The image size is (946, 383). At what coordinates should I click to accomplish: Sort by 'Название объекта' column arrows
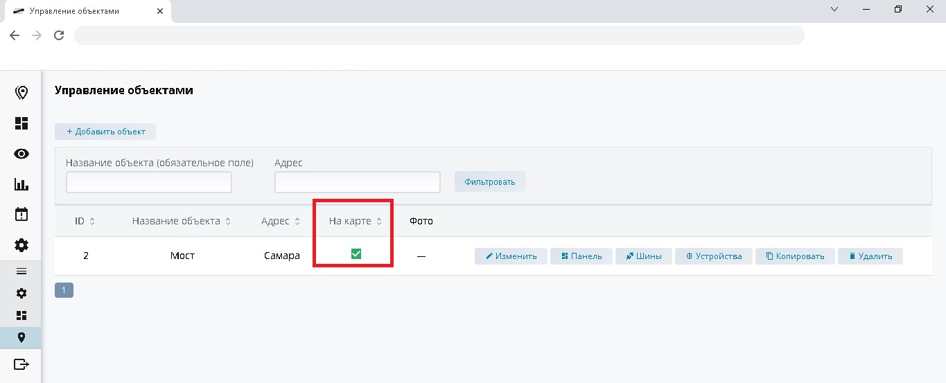(x=227, y=222)
